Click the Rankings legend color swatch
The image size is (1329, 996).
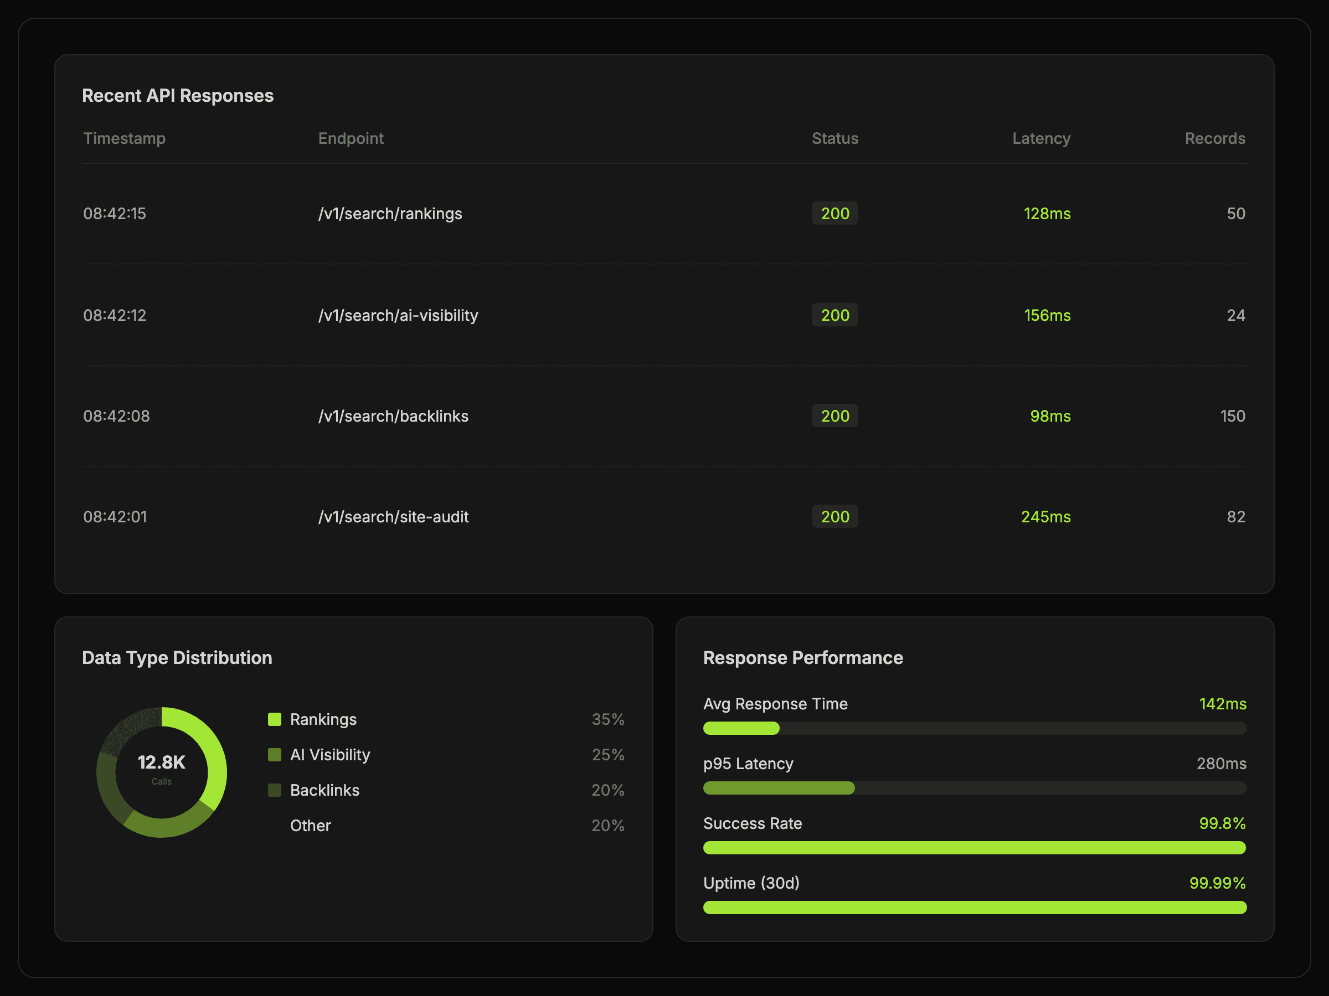tap(275, 719)
